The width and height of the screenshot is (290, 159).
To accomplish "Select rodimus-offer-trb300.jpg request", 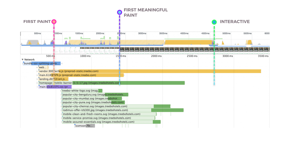I will click(122, 110).
